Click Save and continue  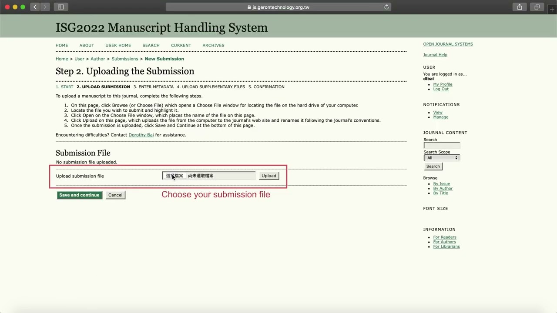(79, 195)
